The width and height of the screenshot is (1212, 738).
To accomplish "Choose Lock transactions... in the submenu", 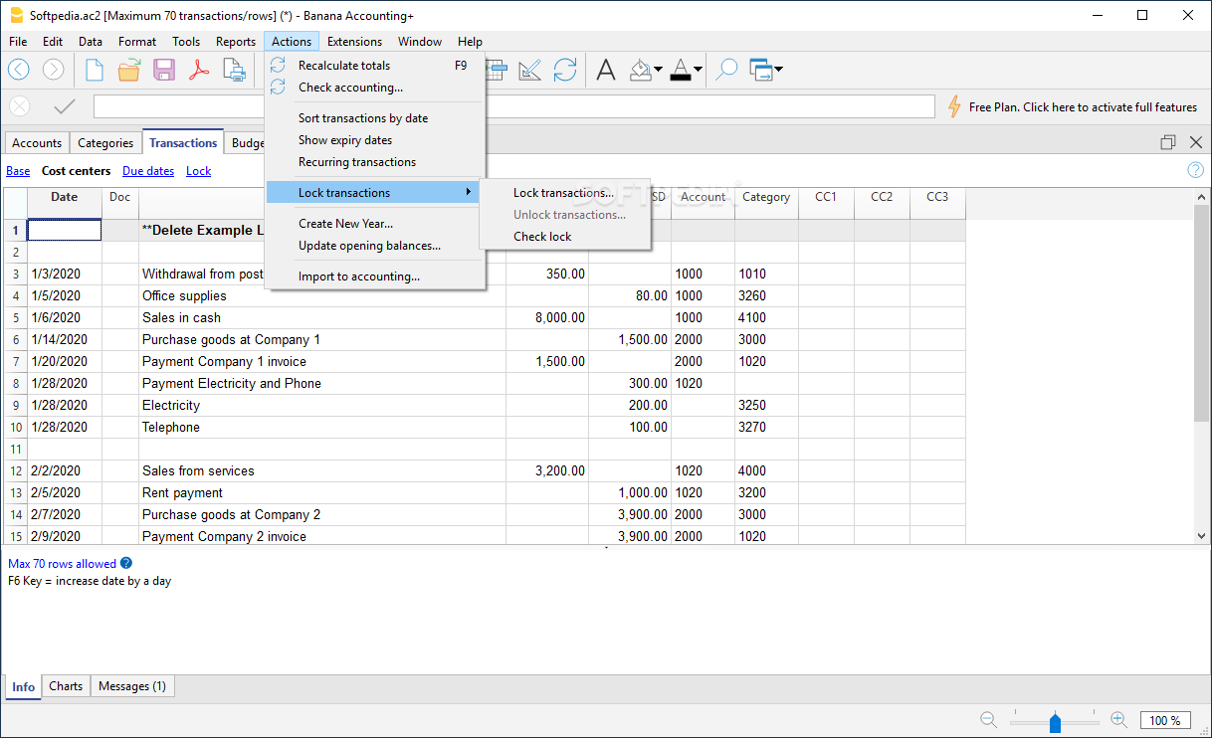I will [x=564, y=193].
